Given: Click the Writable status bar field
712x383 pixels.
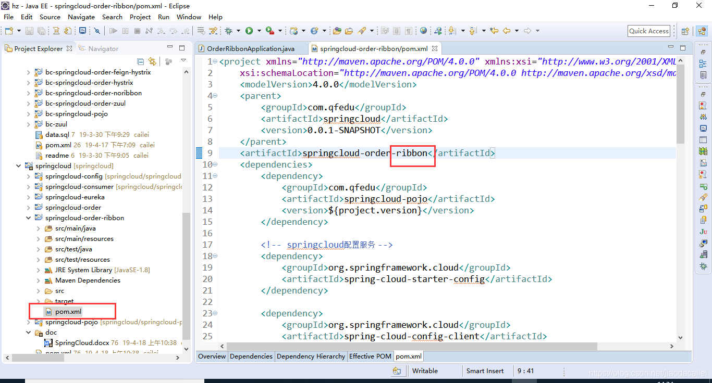Looking at the screenshot, I should point(425,371).
